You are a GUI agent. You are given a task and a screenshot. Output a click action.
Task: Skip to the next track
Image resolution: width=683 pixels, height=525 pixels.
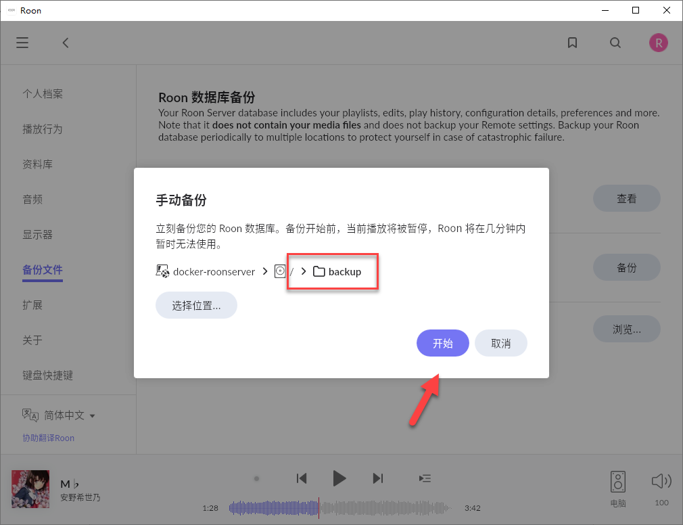(x=377, y=478)
